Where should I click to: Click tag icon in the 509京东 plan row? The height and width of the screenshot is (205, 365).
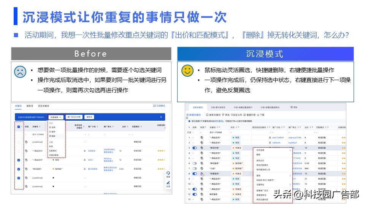coord(26,151)
